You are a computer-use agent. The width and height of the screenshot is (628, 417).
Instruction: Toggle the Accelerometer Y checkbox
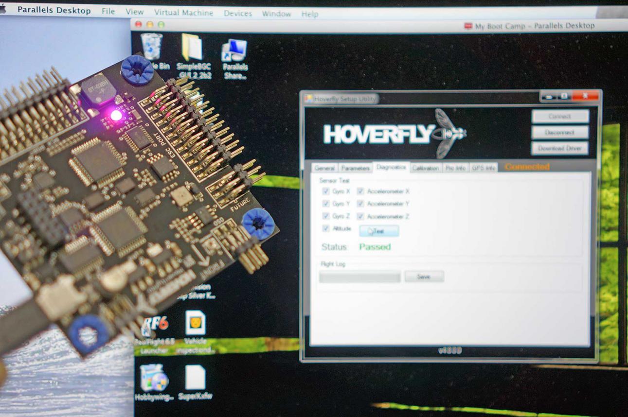point(360,204)
